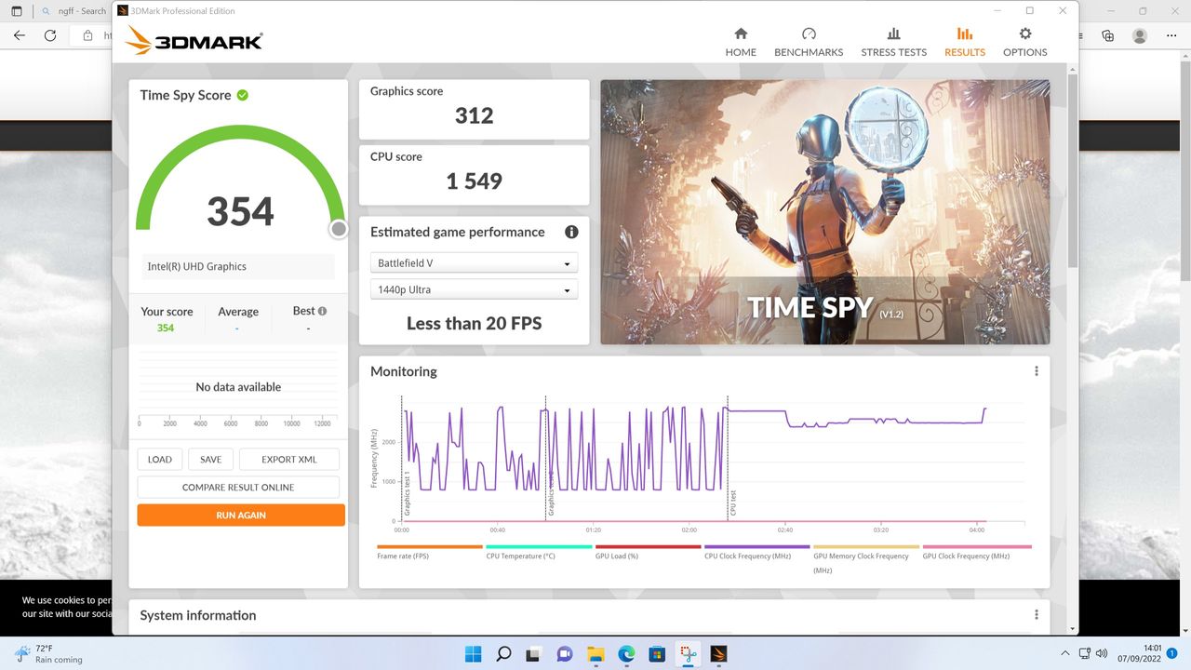Click the gauge end knob on the score arc

coord(339,229)
